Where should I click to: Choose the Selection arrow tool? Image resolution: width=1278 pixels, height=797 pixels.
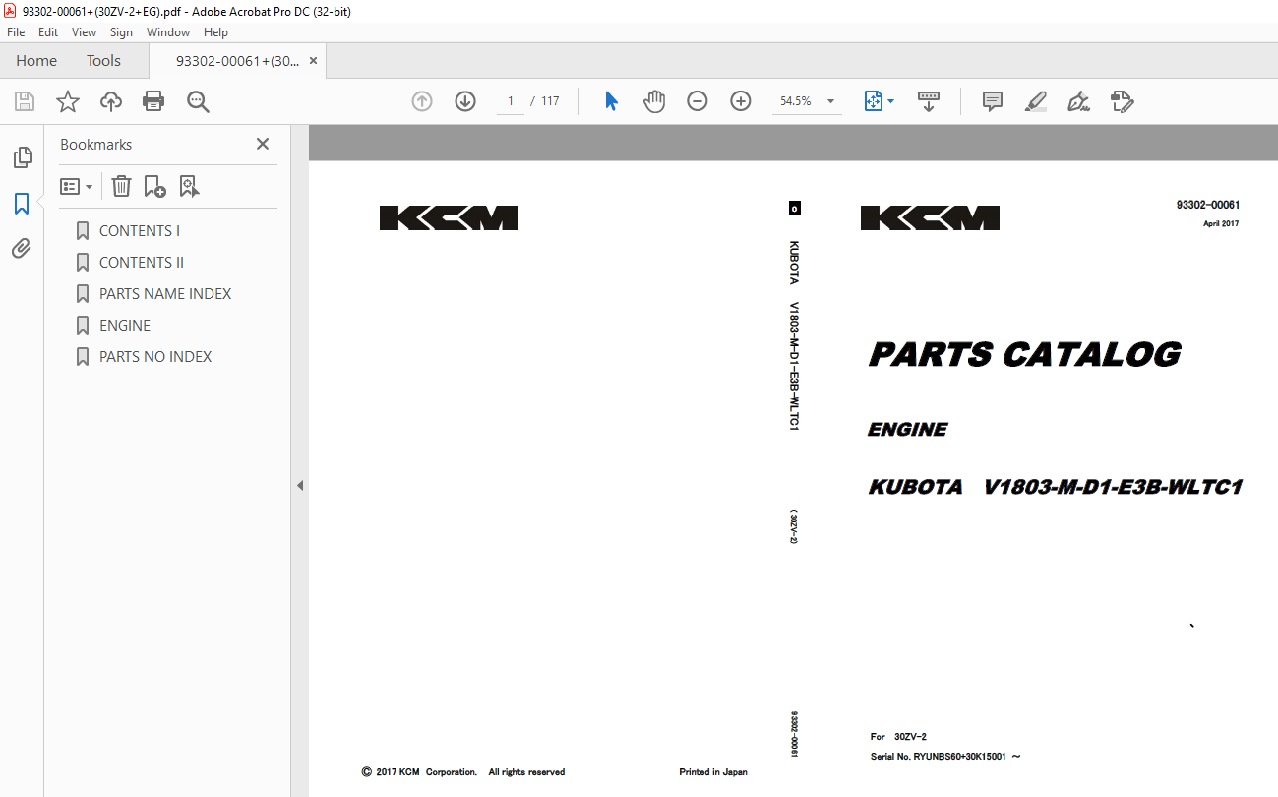611,101
